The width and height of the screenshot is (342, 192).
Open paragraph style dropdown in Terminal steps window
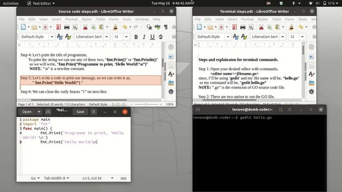(228, 37)
